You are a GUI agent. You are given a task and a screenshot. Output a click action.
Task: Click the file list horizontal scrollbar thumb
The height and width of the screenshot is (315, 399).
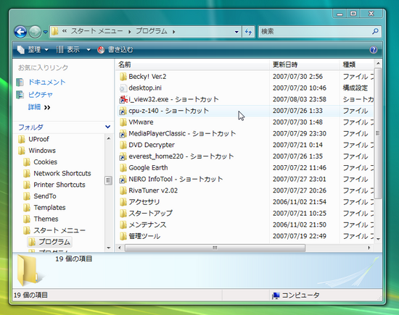coord(215,248)
